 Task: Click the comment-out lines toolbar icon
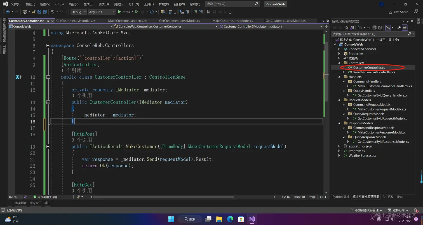click(195, 12)
